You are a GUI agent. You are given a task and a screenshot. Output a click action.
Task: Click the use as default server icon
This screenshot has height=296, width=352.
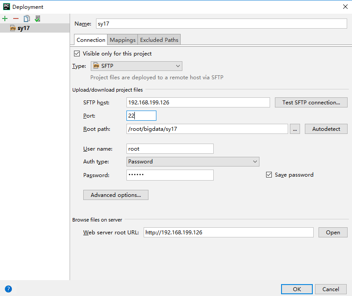38,18
